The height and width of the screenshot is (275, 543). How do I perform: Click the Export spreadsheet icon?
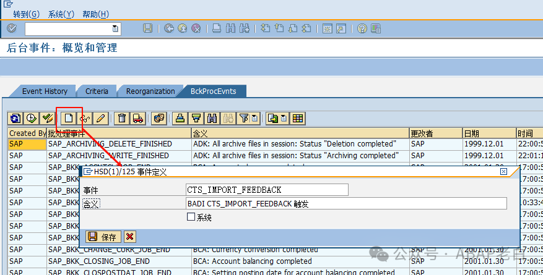(x=273, y=119)
